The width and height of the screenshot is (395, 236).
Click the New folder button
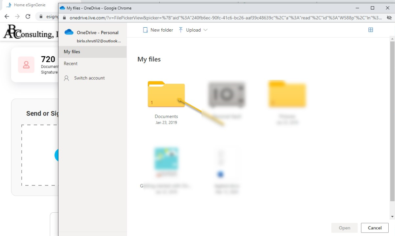(x=158, y=30)
